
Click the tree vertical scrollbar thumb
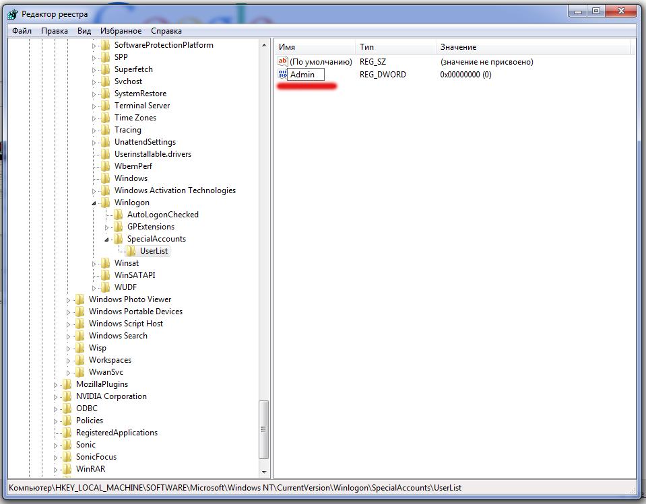(263, 429)
